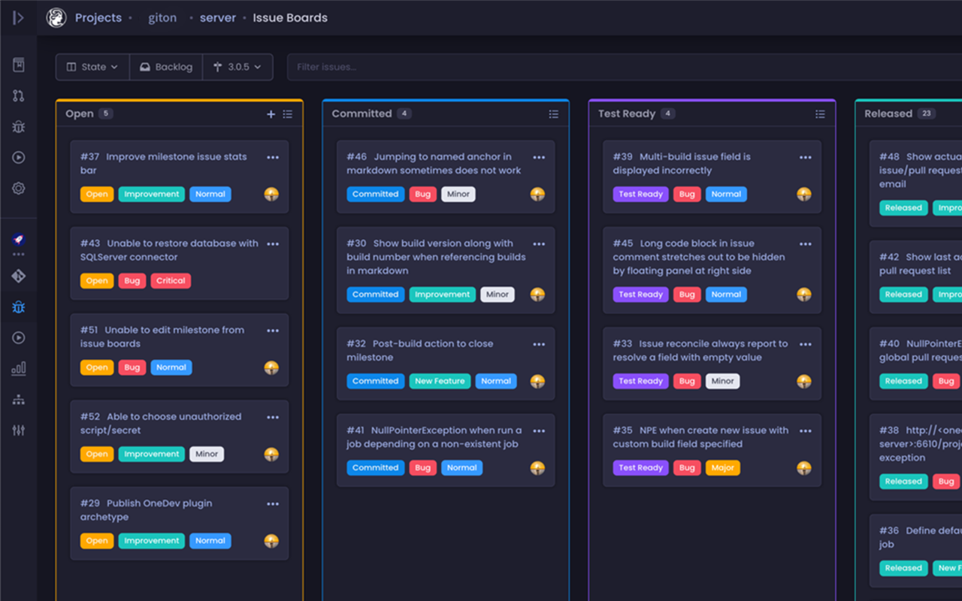Open more options for issue #39
The image size is (962, 601).
[x=806, y=158]
